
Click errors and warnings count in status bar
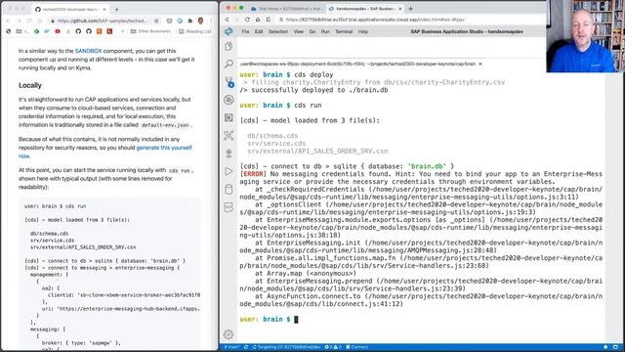pyautogui.click(x=333, y=347)
